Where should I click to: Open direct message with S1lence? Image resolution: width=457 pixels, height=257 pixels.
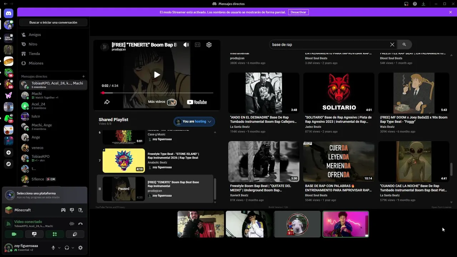(53, 179)
